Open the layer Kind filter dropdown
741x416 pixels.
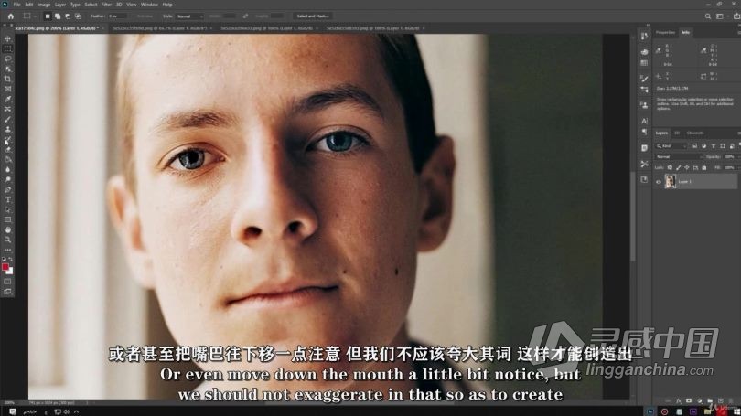(671, 146)
